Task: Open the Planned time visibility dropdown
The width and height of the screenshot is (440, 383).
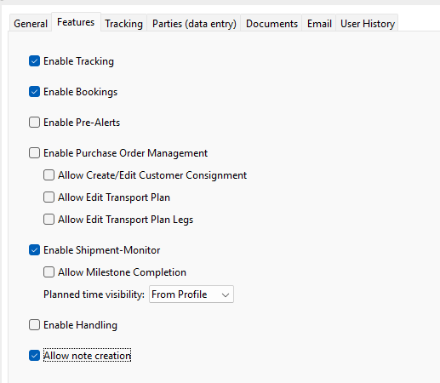Action: point(191,294)
